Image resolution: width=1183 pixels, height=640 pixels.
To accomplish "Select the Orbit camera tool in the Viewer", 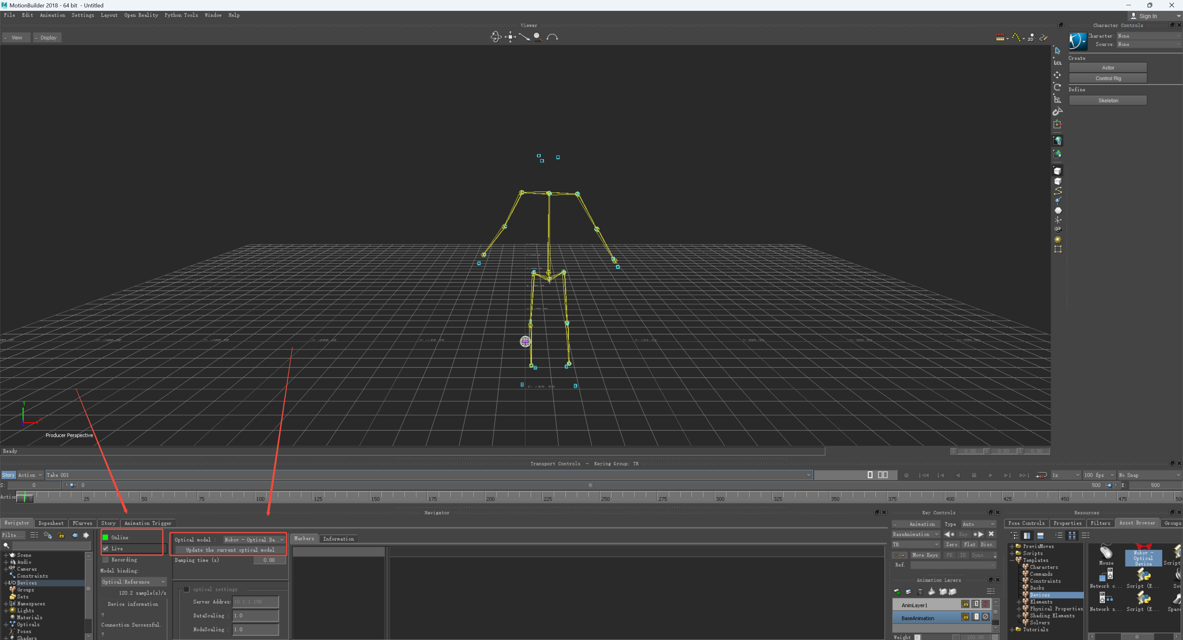I will (495, 37).
